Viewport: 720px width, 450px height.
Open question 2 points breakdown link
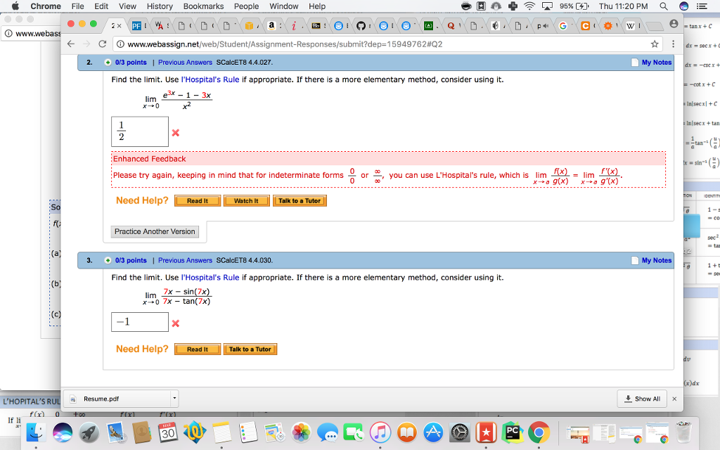(131, 63)
